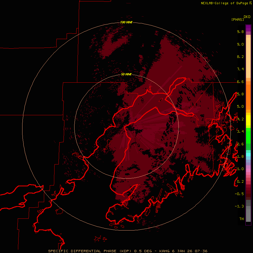253x253 pixels.
Task: Select the 100 NMI range ring label
Action: point(126,22)
